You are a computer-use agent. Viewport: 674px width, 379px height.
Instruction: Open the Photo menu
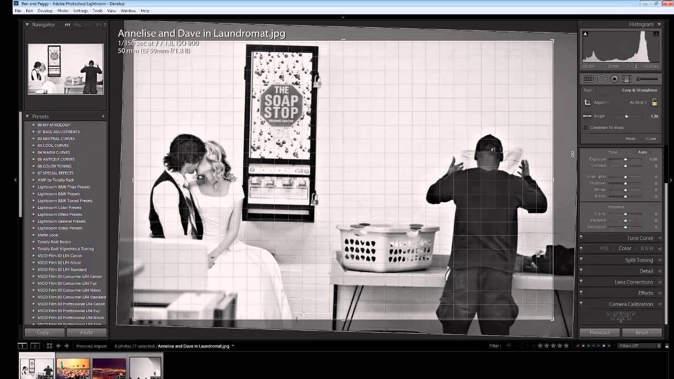click(x=63, y=11)
